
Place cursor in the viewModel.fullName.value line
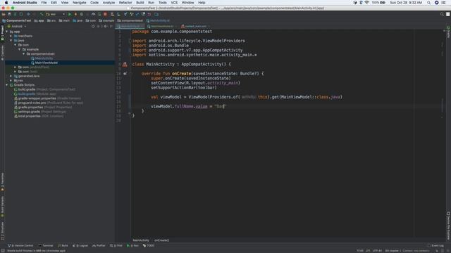pyautogui.click(x=188, y=106)
